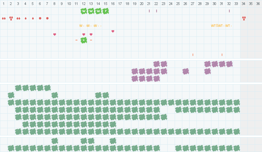Click the day 18 column header
Viewport: 262px width, 152px height.
point(127,4)
